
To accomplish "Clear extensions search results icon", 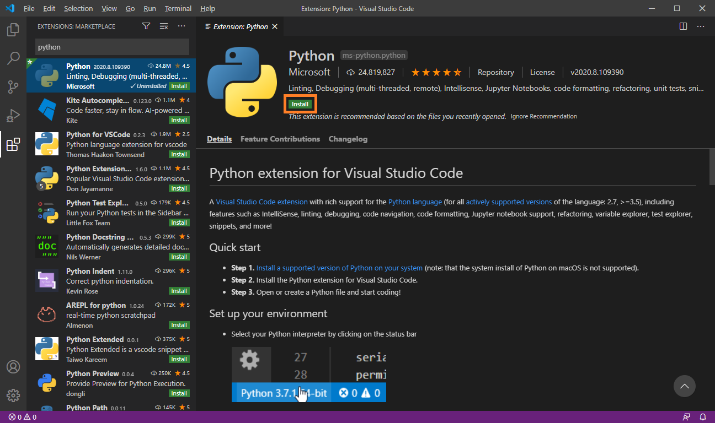I will 164,26.
